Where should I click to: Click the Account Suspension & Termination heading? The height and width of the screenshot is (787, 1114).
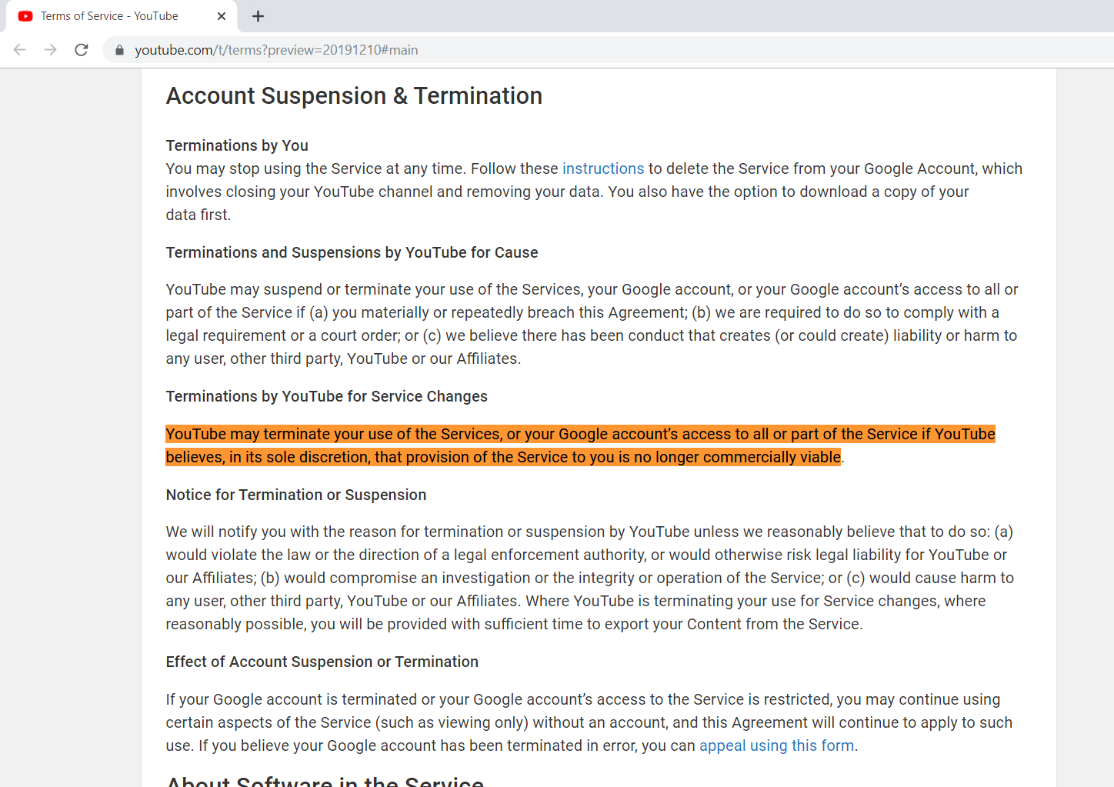pos(354,96)
